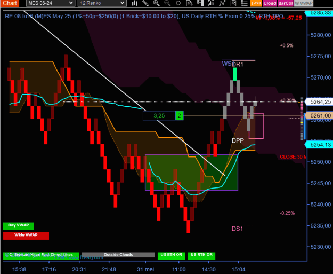The image size is (333, 274).
Task: Click the DS1 pivot label
Action: [238, 229]
